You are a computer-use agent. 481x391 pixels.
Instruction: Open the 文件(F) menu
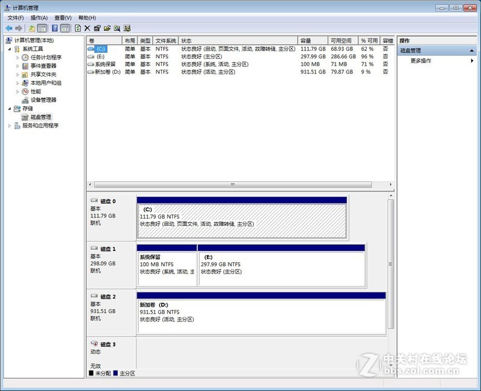coord(16,18)
